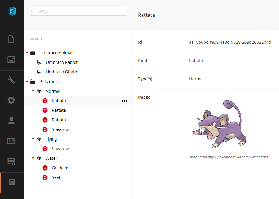The height and width of the screenshot is (199, 279).
Task: Follow the Normal type link
Action: (196, 79)
